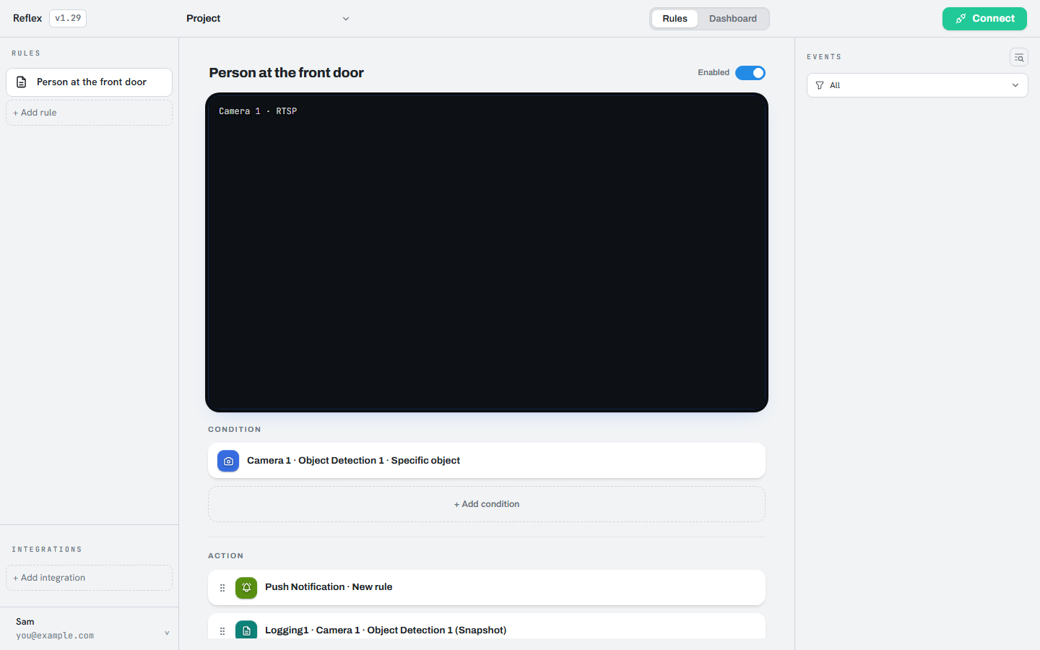1040x650 pixels.
Task: Click the drag handle of Push Notification
Action: [222, 588]
